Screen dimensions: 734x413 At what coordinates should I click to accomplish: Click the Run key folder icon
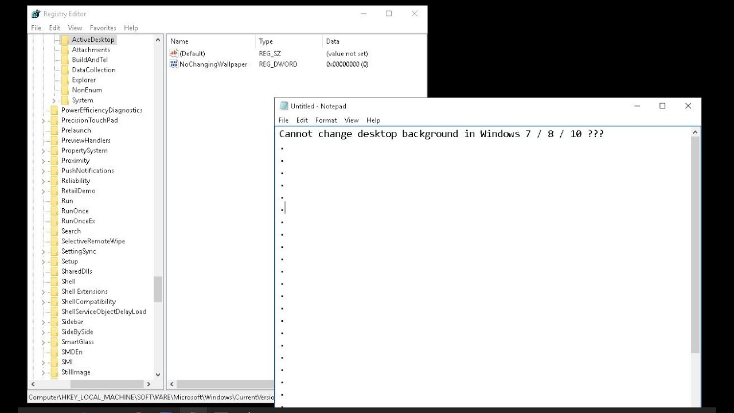(54, 201)
